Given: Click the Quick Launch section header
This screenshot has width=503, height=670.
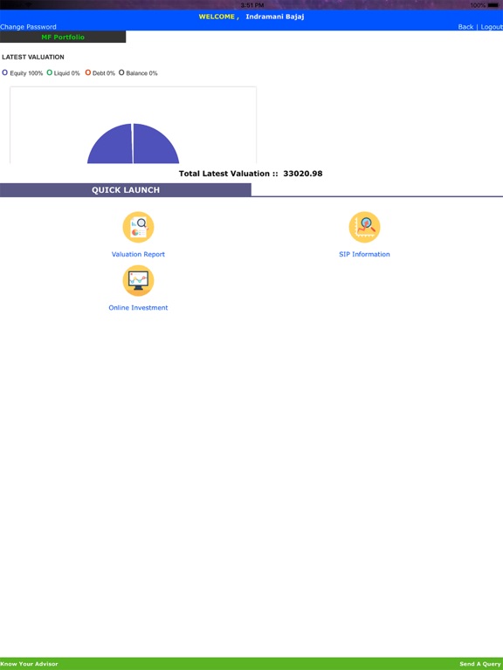Looking at the screenshot, I should pos(126,190).
